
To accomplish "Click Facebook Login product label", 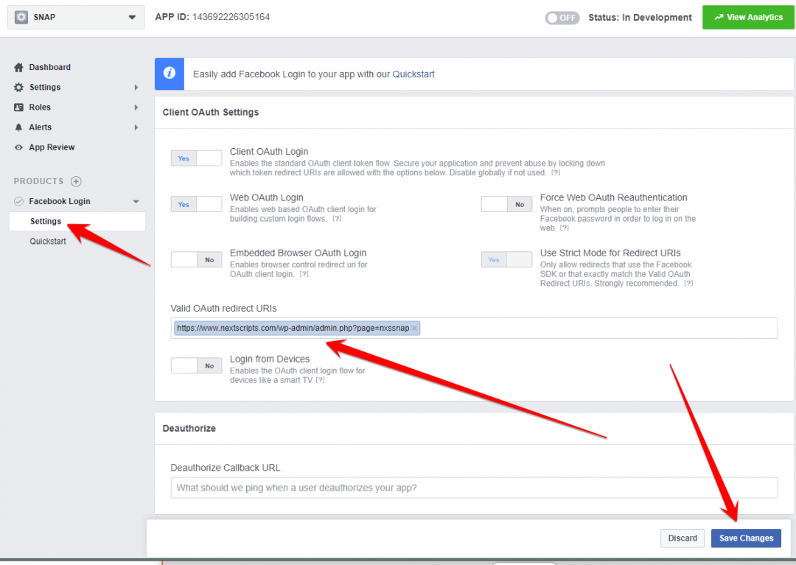I will (60, 201).
